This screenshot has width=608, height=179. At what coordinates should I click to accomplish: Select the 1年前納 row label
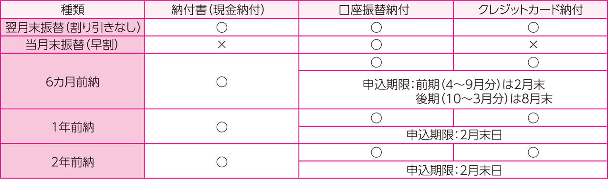pos(72,127)
